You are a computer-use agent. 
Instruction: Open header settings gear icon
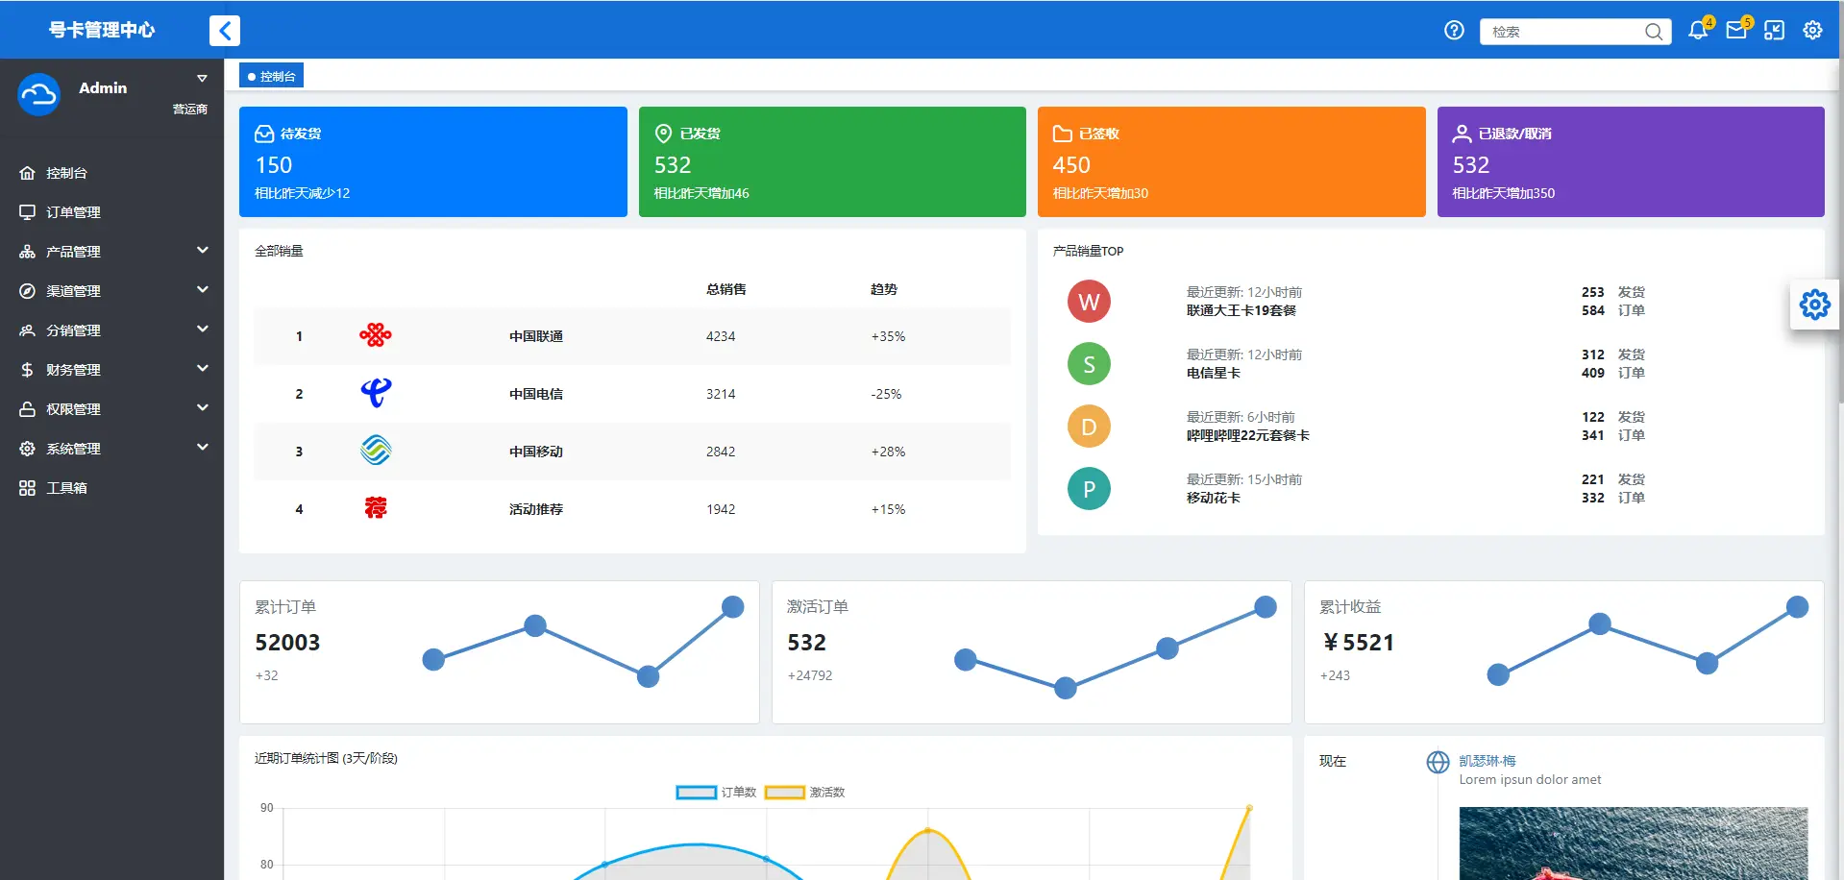[1812, 31]
